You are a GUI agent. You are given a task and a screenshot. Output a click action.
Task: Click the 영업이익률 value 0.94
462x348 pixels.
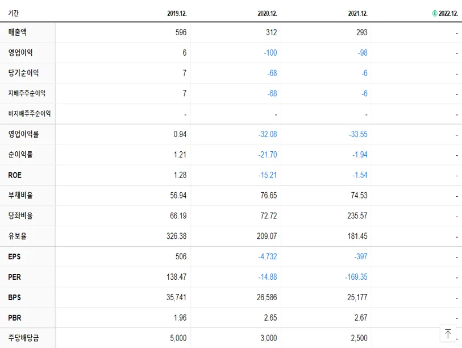pyautogui.click(x=180, y=134)
